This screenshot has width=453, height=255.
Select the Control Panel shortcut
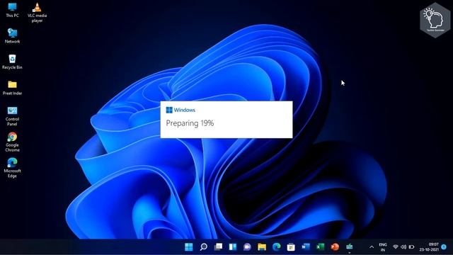[x=12, y=116]
